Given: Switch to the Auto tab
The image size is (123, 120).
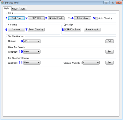Looking at the screenshot, I should point(23,9).
